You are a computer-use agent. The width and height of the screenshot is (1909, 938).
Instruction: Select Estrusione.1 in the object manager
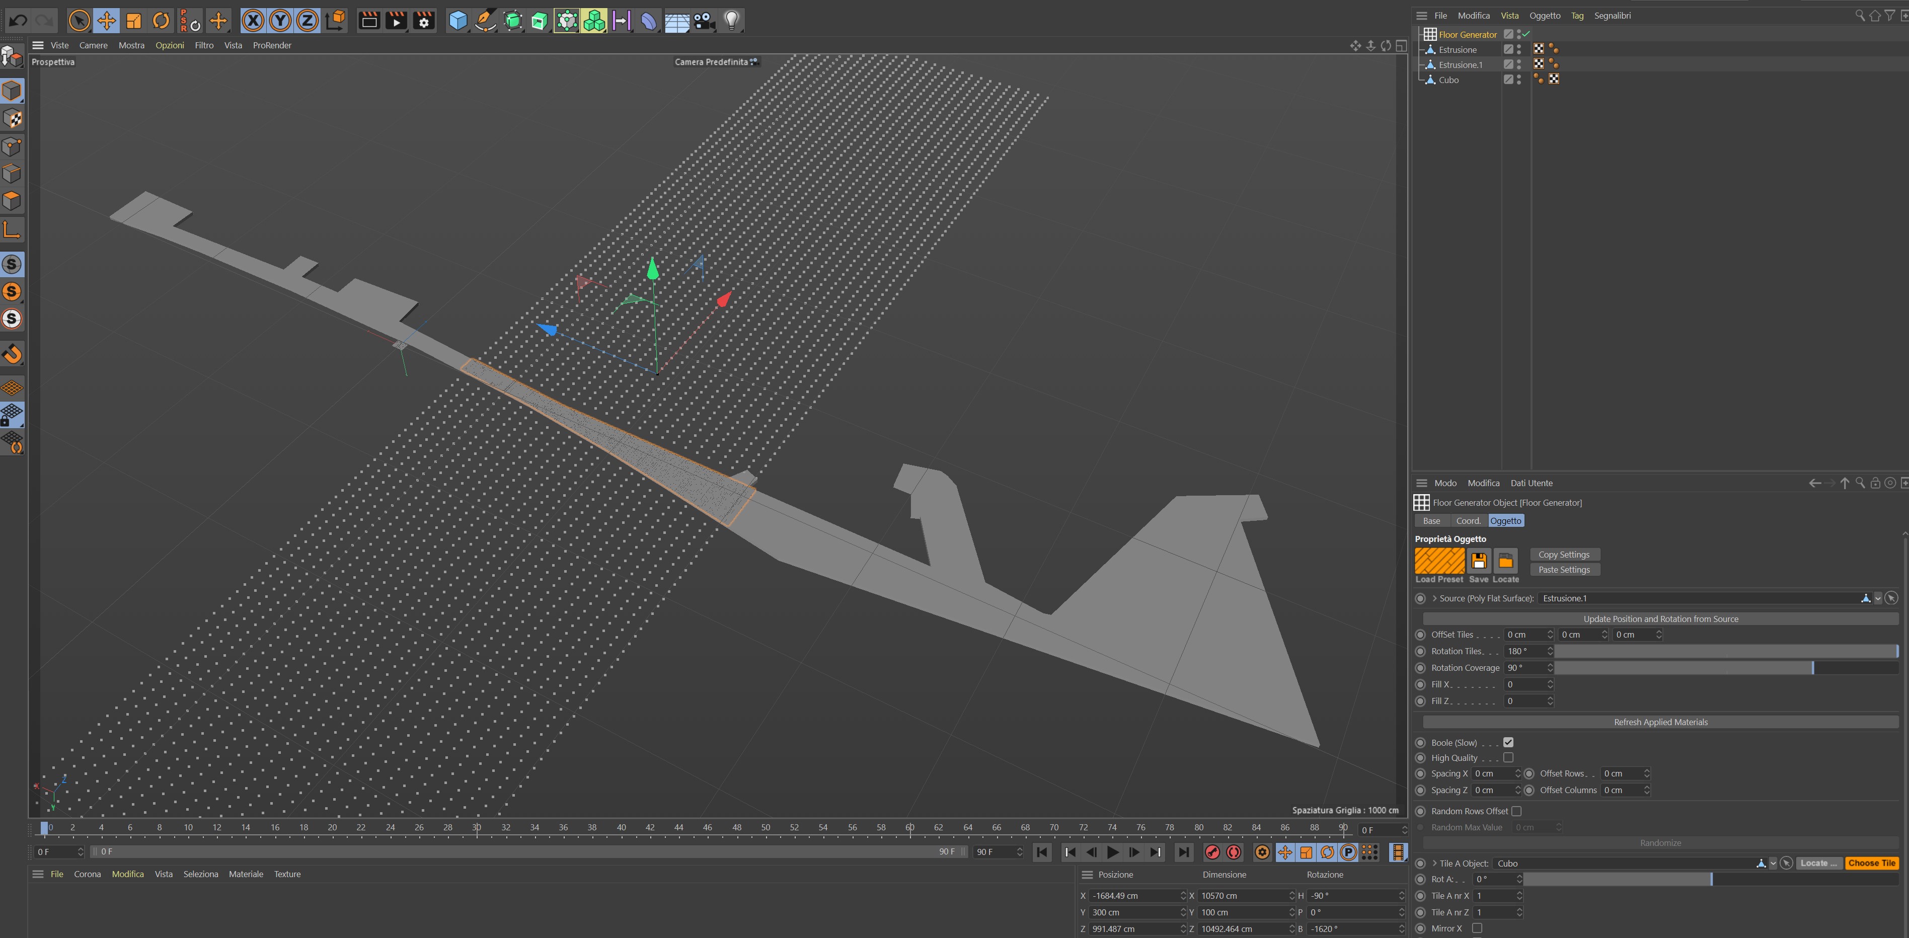click(1460, 65)
